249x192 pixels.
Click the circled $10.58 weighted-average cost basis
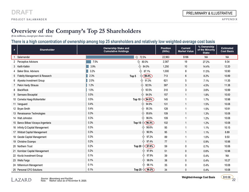click(x=227, y=177)
